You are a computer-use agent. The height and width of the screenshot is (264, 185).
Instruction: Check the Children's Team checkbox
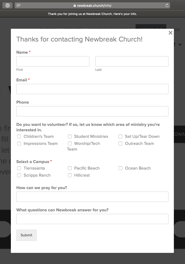tap(19, 136)
